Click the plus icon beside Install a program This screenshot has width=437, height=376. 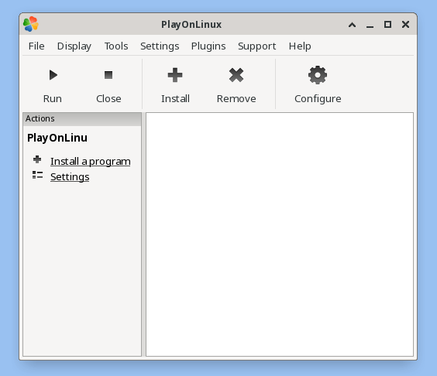pyautogui.click(x=37, y=159)
